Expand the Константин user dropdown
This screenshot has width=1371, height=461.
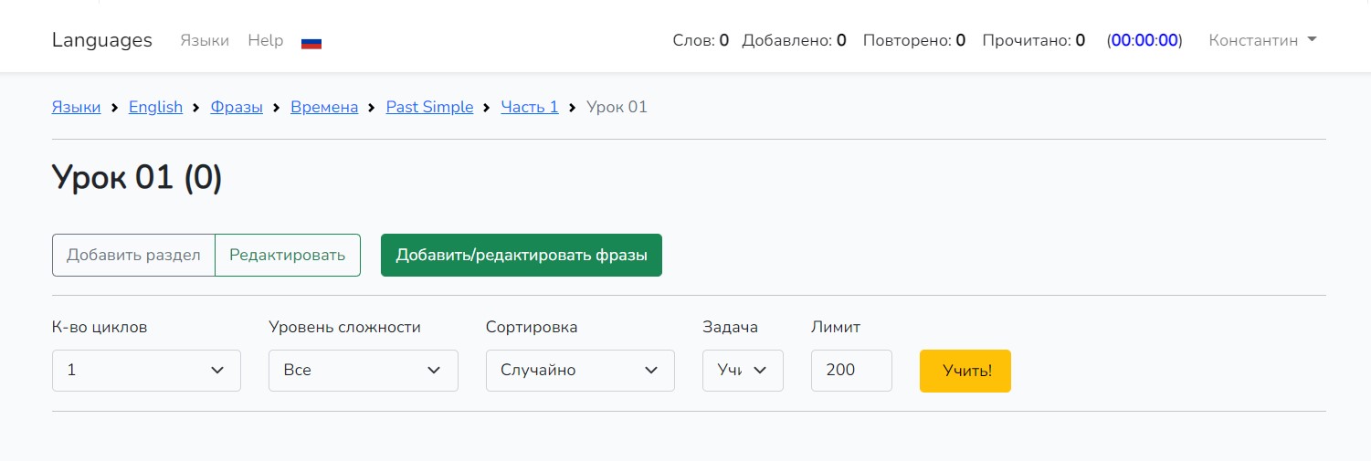point(1262,40)
